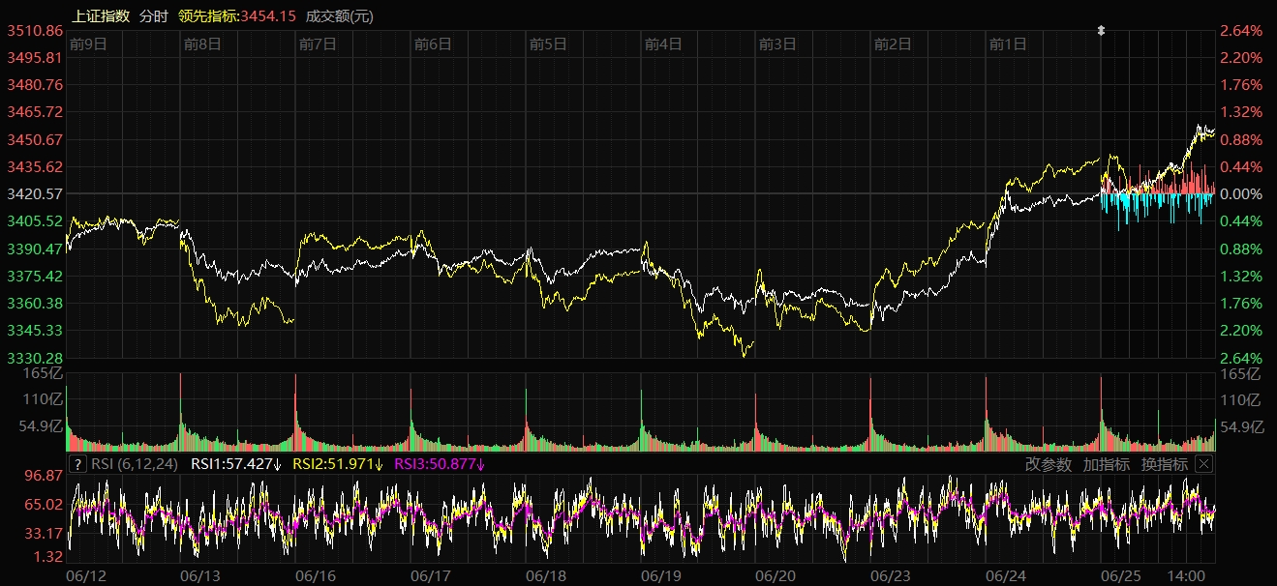Close the RSI indicator panel
Screen dimensions: 1277x586
pyautogui.click(x=1203, y=464)
